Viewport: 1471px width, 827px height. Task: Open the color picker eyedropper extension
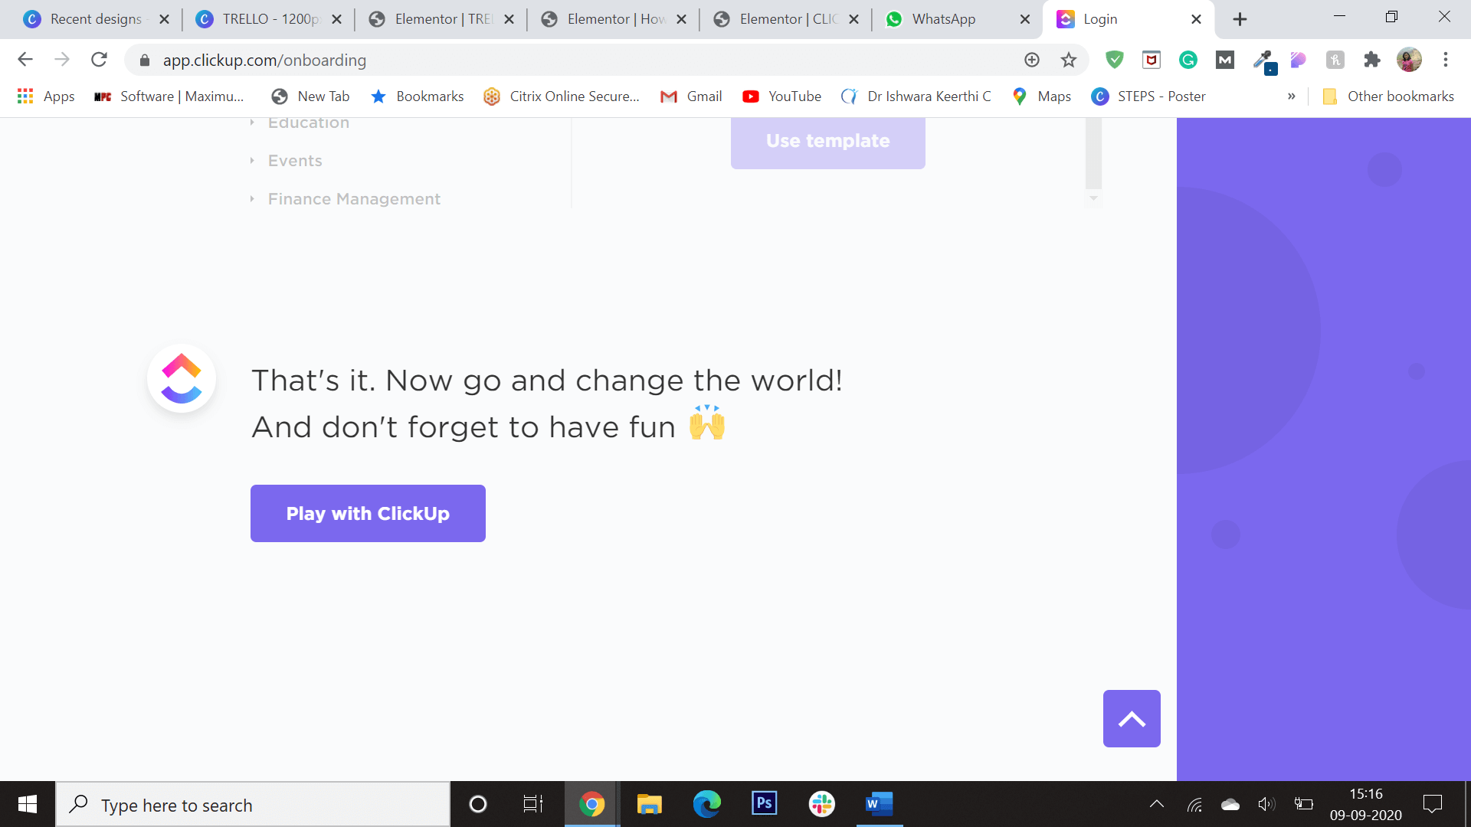1263,61
